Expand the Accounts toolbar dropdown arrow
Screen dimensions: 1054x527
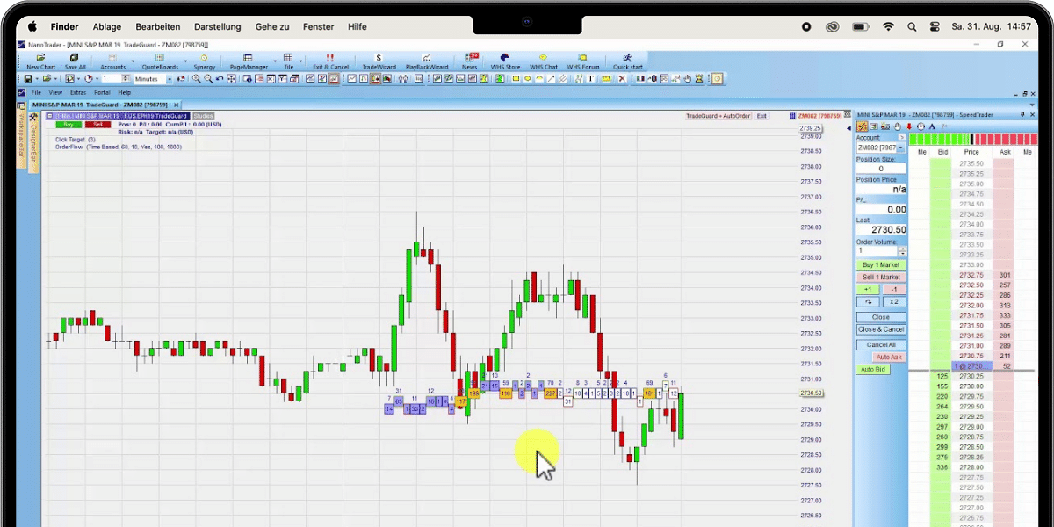[x=133, y=61]
